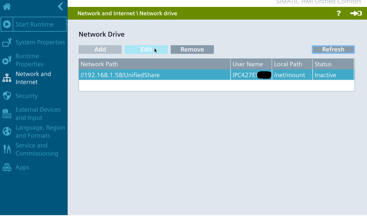
Task: Open the Apps cubes icon
Action: click(7, 167)
